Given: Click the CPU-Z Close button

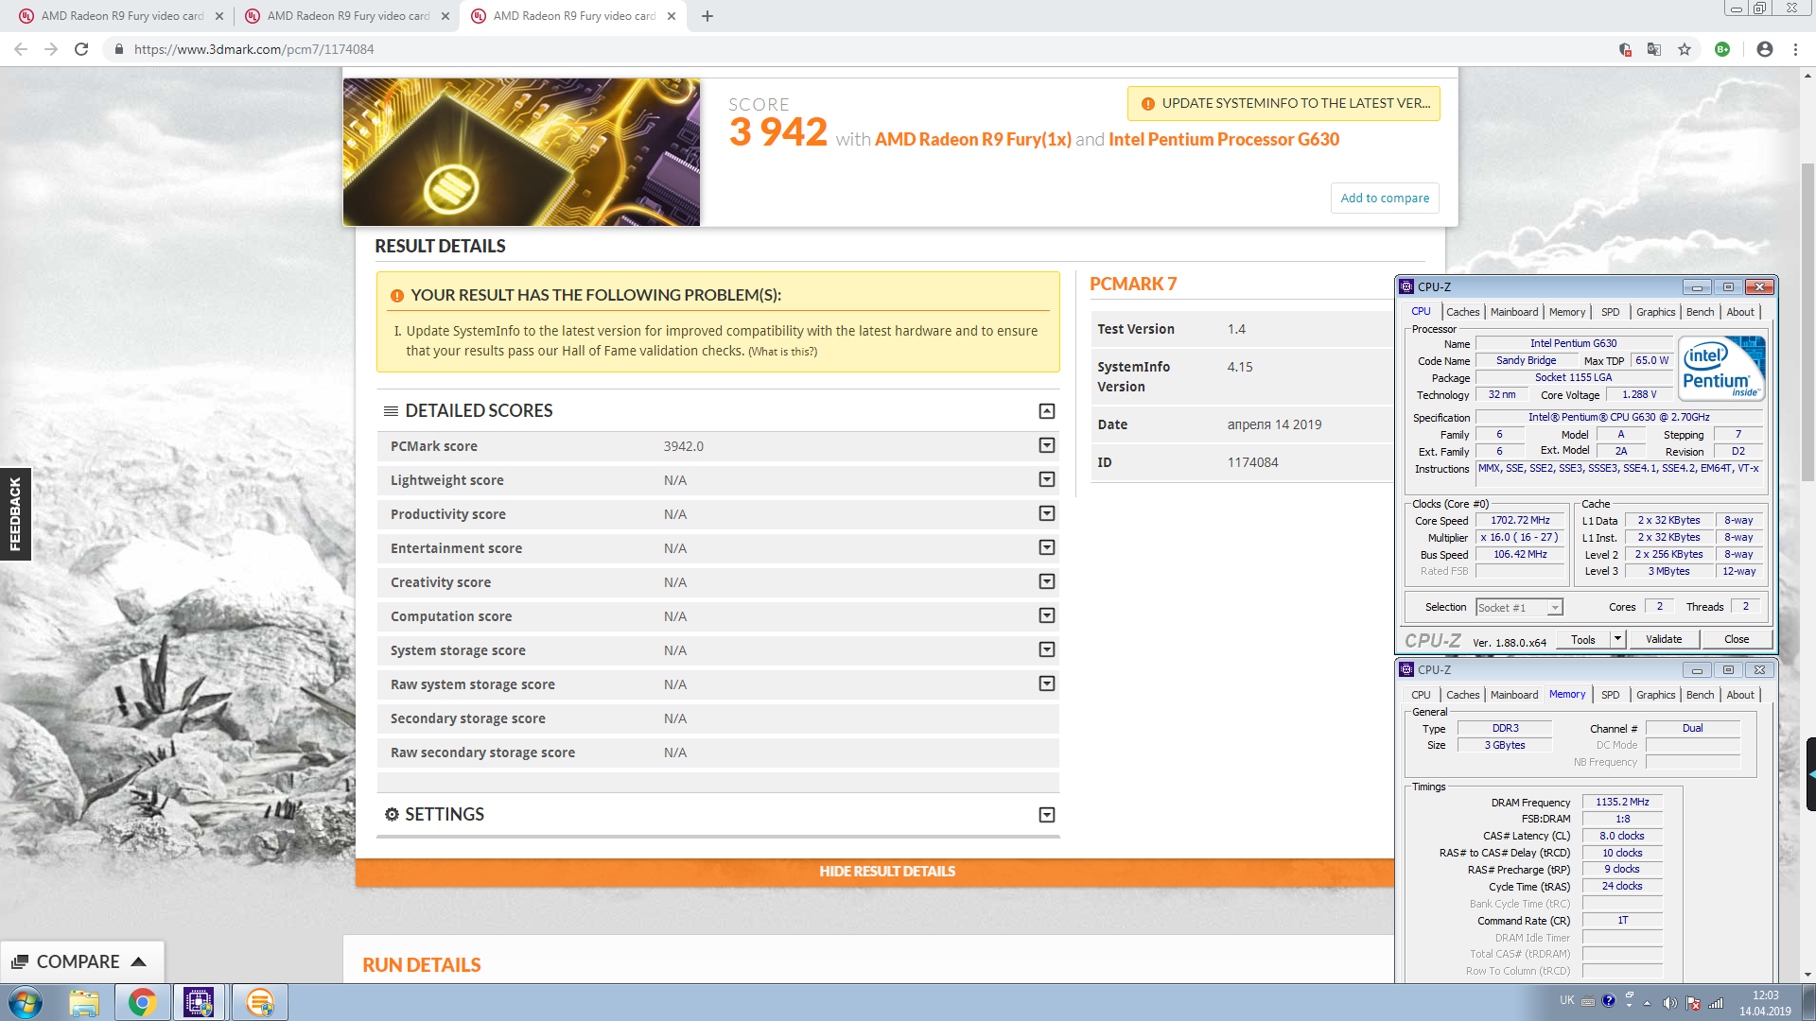Looking at the screenshot, I should pos(1737,639).
